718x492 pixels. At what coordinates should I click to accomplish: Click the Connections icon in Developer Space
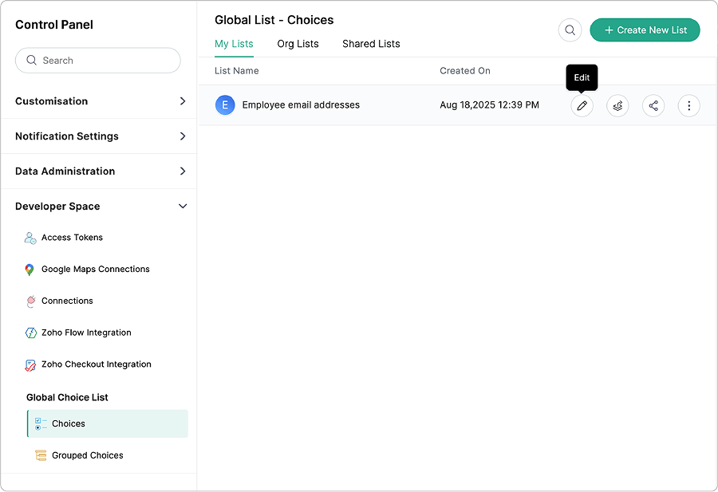[30, 301]
